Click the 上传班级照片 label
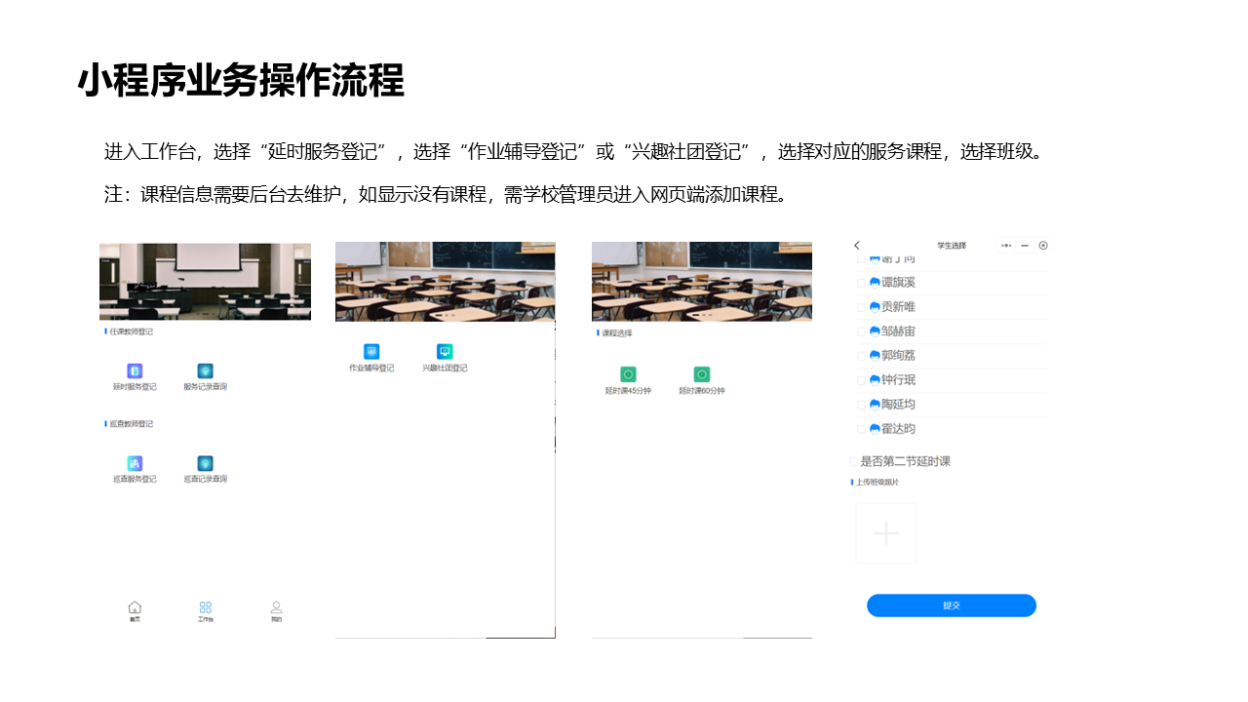The image size is (1248, 702). 877,483
